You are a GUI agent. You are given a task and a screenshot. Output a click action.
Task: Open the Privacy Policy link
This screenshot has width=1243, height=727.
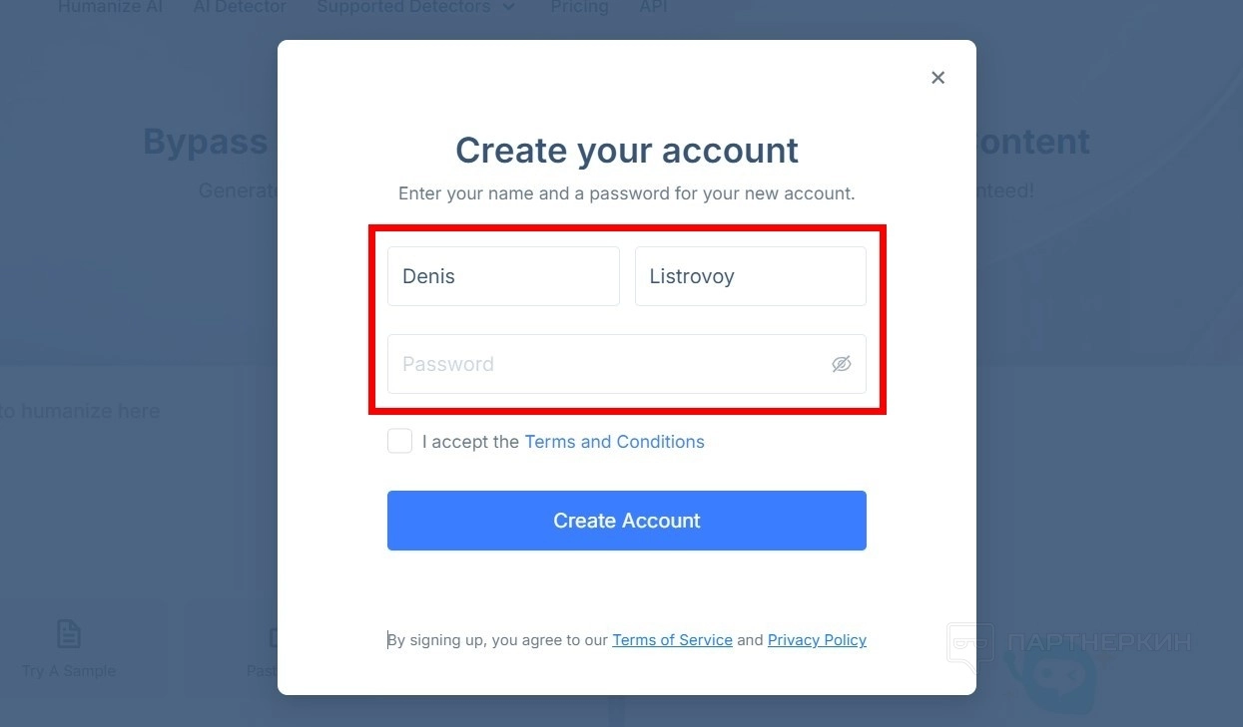pyautogui.click(x=817, y=640)
